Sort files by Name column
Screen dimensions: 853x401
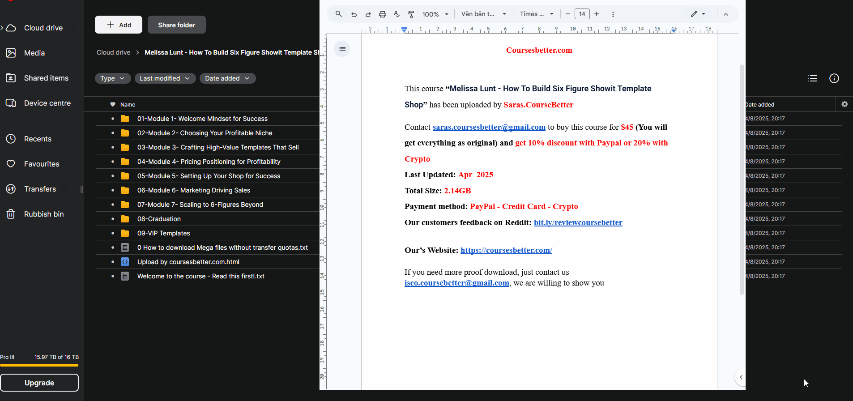pos(128,105)
